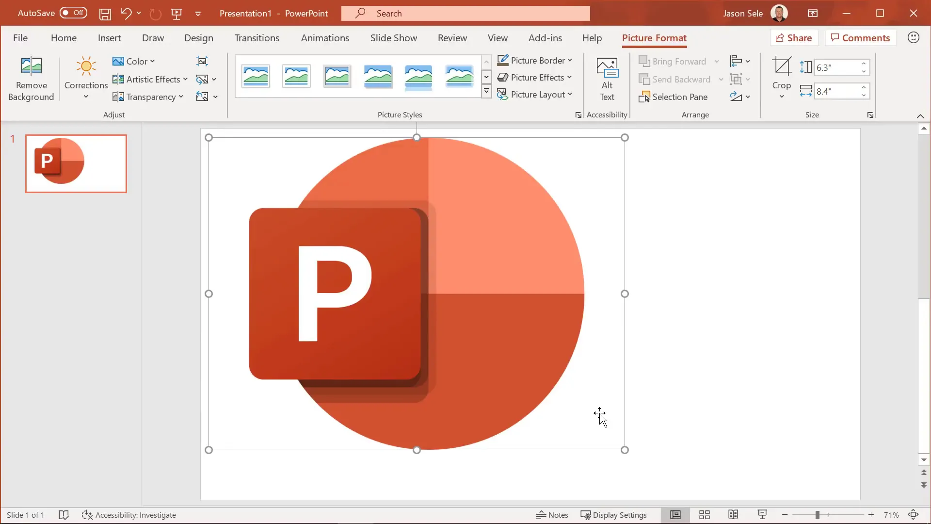The image size is (931, 524).
Task: Open the Color dropdown
Action: 133,61
